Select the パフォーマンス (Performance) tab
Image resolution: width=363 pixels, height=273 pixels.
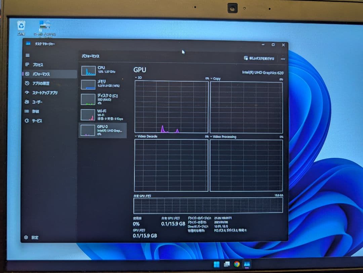pyautogui.click(x=40, y=74)
